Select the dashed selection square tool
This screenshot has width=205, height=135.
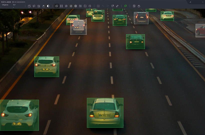tap(98, 6)
